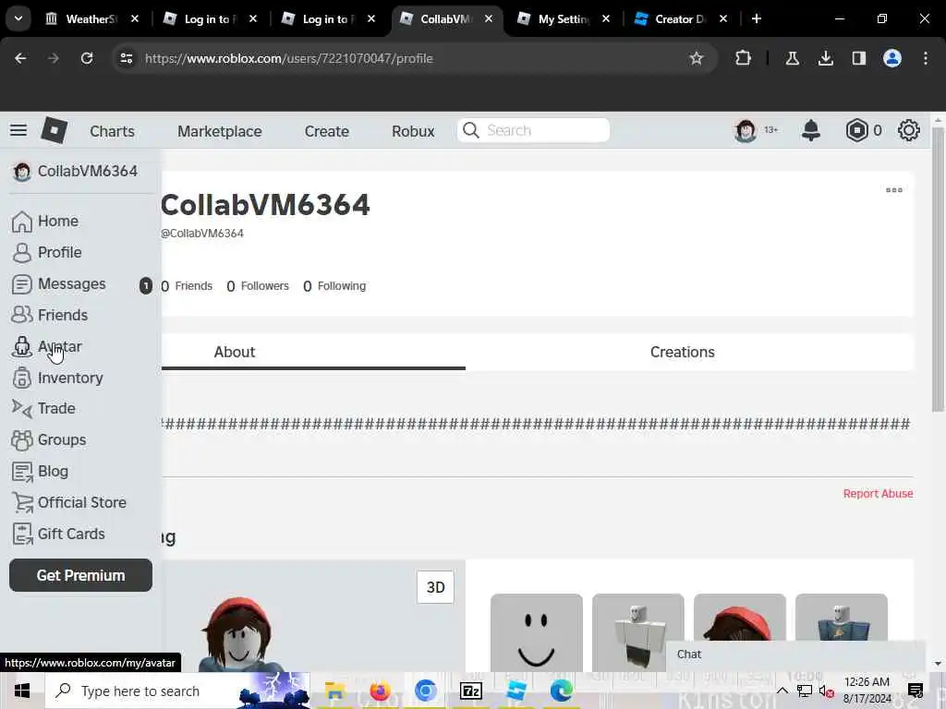Switch to the Creations tab
The width and height of the screenshot is (946, 709).
click(683, 352)
